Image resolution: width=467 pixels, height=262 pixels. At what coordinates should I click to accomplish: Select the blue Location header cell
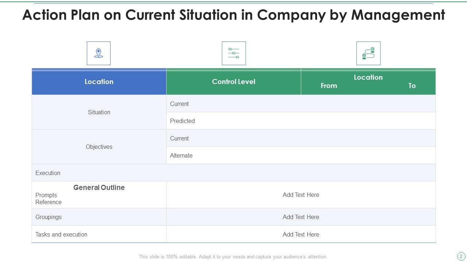click(x=99, y=82)
